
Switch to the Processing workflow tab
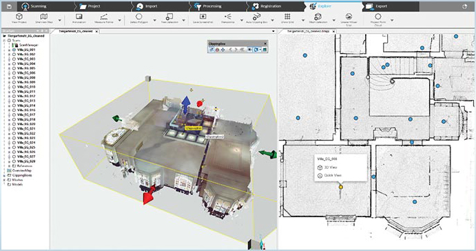218,6
